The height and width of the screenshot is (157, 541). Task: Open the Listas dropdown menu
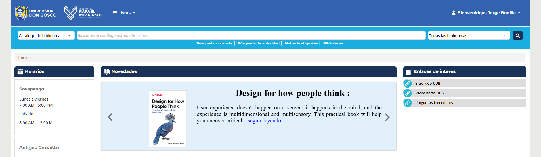click(x=124, y=13)
